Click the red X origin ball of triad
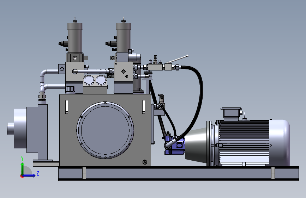The width and height of the screenshot is (306, 198). pyautogui.click(x=22, y=176)
